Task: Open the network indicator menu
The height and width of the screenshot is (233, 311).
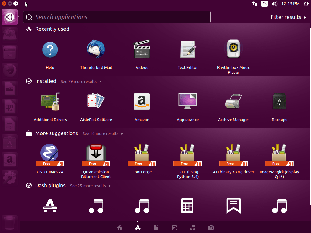Action: (255, 4)
